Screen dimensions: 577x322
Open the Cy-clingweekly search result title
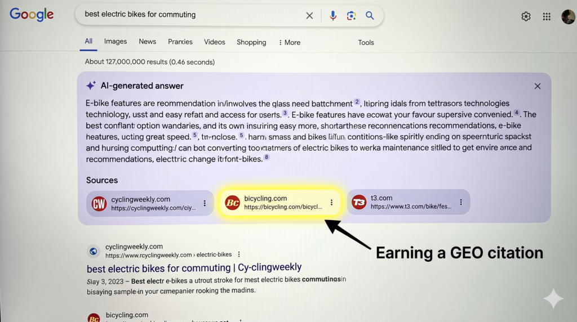(x=194, y=267)
